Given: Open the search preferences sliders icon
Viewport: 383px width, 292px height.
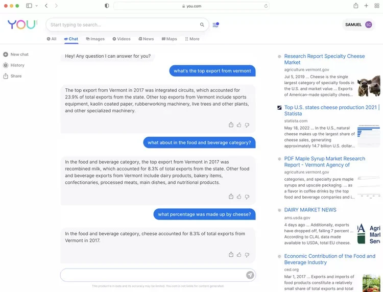Looking at the screenshot, I should click(x=216, y=25).
